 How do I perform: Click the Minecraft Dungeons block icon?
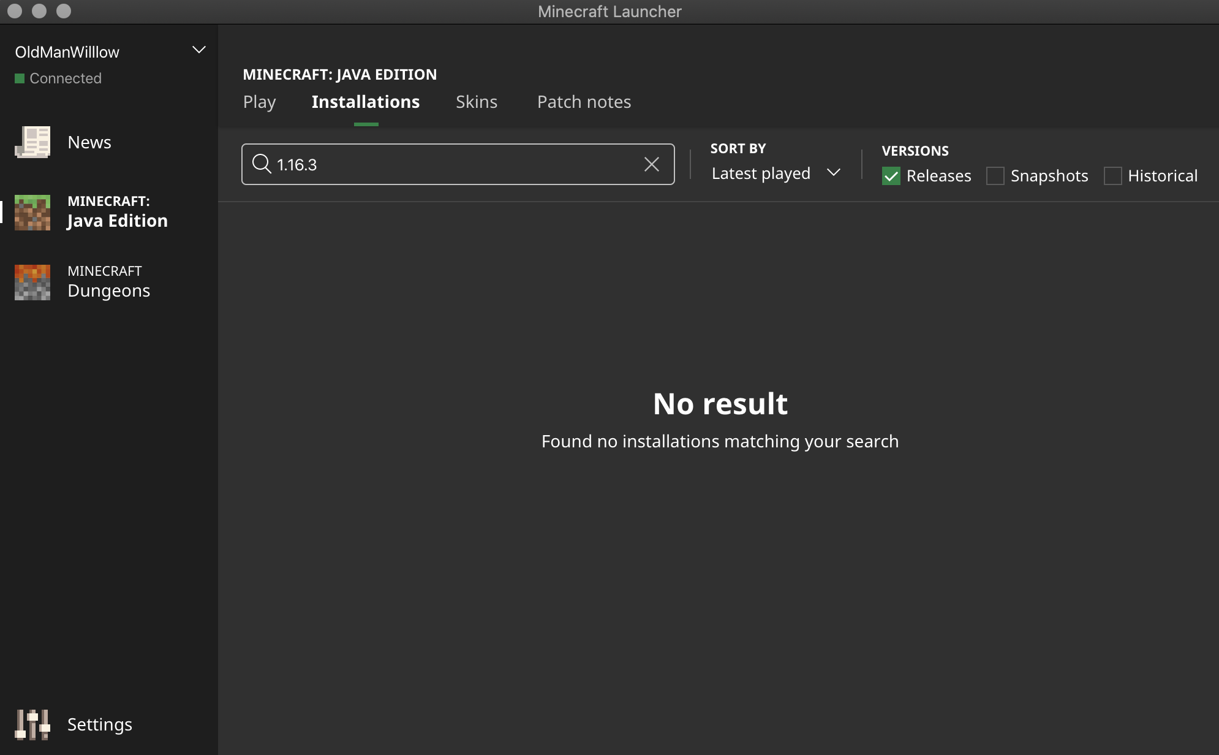point(32,282)
